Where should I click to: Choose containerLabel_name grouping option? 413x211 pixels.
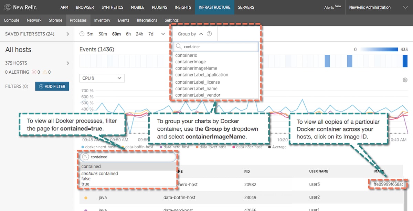point(196,89)
